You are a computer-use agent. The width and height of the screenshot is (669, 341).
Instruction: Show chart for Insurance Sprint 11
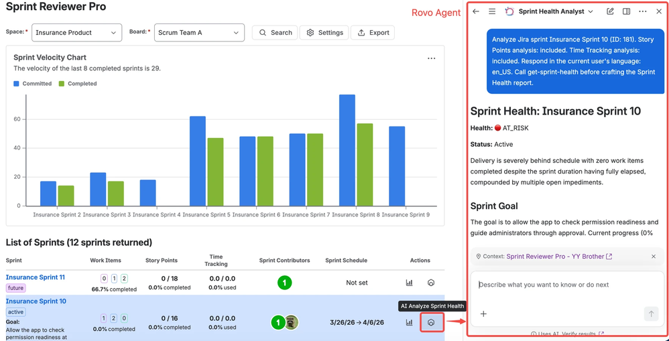[x=409, y=283]
